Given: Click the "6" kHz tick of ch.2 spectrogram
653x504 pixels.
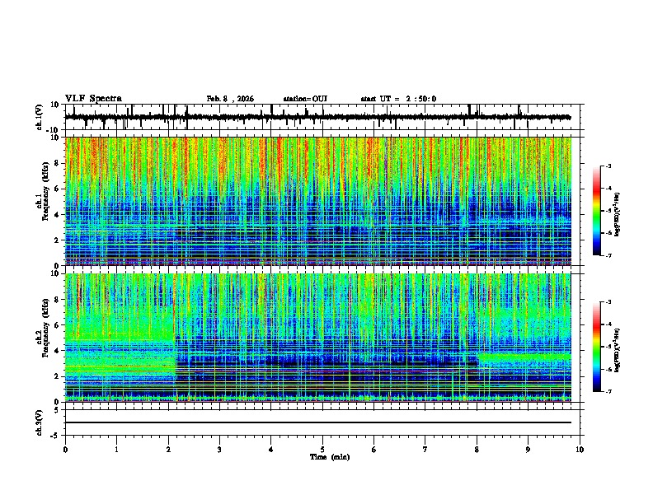Looking at the screenshot, I should tap(57, 325).
